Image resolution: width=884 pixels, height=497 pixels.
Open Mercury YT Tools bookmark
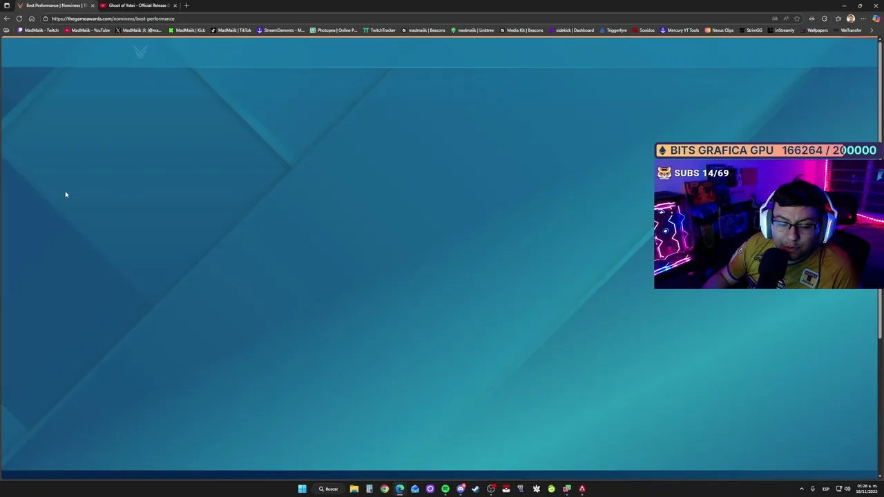(x=680, y=30)
